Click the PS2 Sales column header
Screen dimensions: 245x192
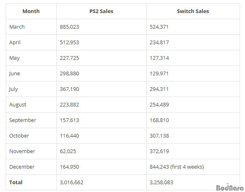pyautogui.click(x=101, y=11)
